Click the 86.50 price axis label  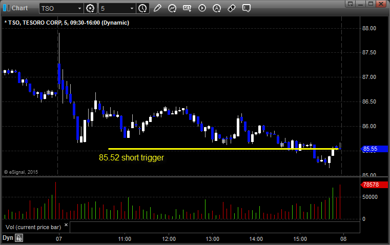(369, 101)
